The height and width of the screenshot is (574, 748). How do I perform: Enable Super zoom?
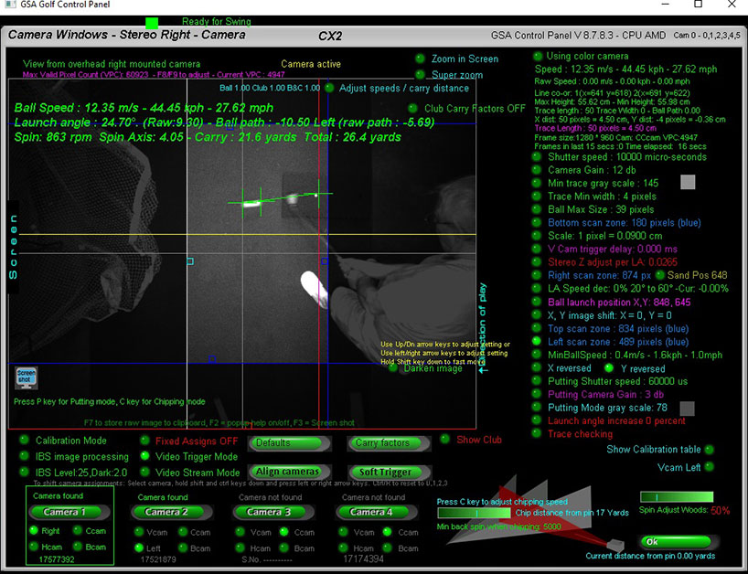pyautogui.click(x=420, y=75)
